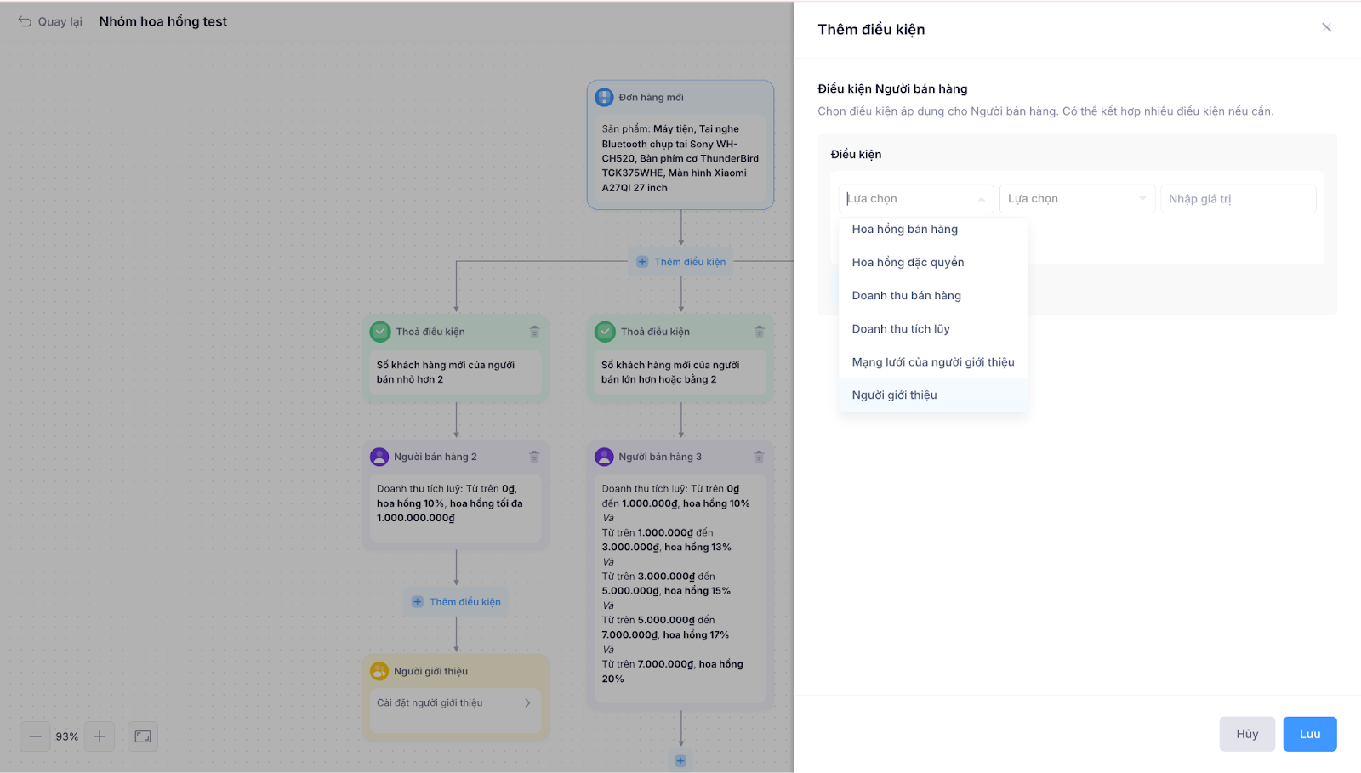This screenshot has width=1361, height=773.
Task: Open the first Lựa chọn condition dropdown
Action: [x=915, y=199]
